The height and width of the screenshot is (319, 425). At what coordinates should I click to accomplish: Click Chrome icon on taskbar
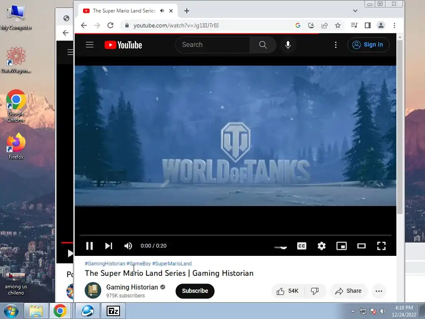point(60,311)
